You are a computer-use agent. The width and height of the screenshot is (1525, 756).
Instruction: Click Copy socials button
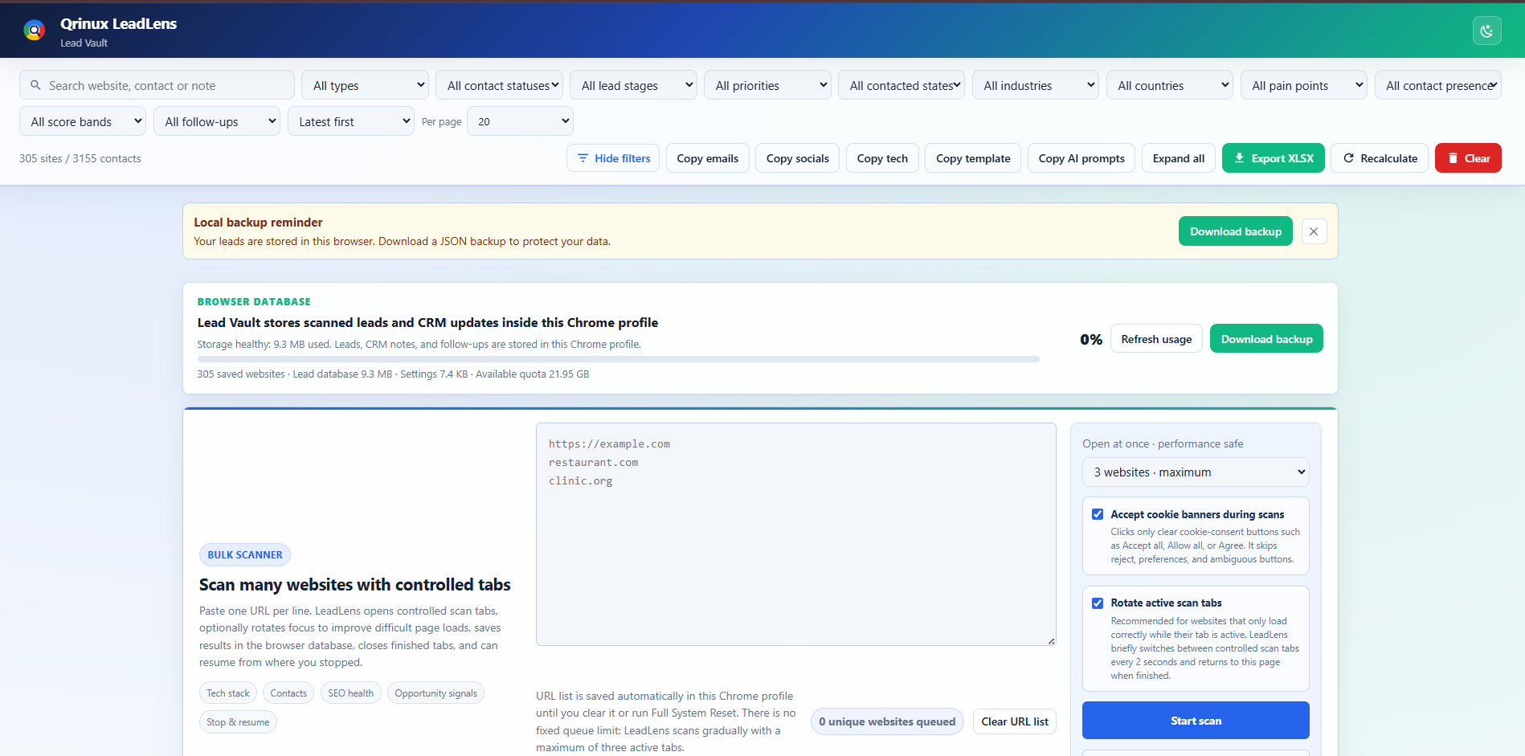[798, 158]
